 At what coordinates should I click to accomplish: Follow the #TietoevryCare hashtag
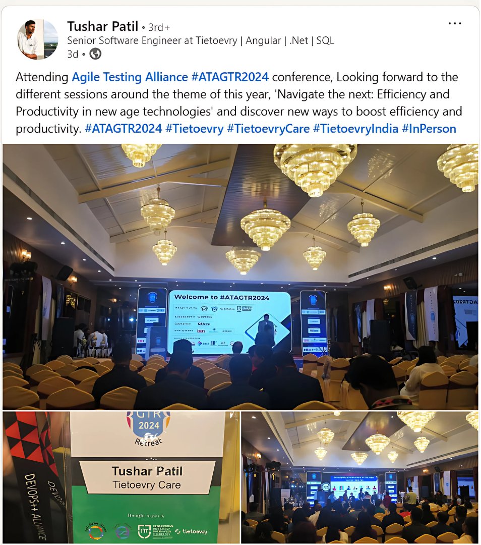(x=268, y=129)
